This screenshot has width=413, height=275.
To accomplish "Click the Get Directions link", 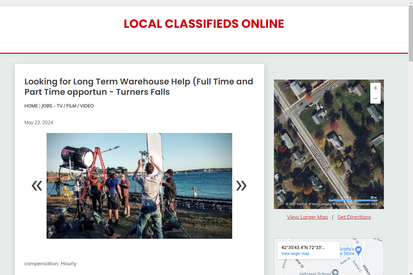I will 354,217.
